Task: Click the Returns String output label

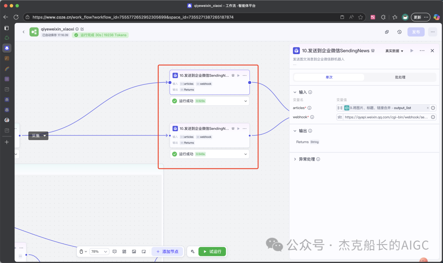Action: (x=307, y=142)
